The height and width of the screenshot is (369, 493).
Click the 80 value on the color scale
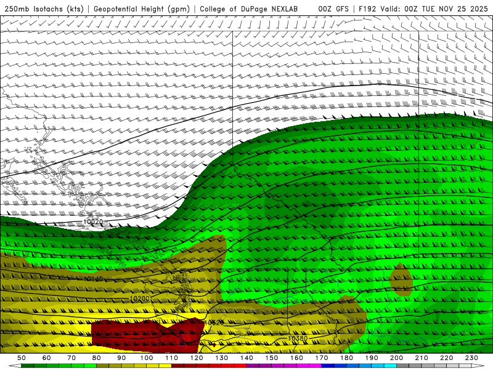(96, 358)
